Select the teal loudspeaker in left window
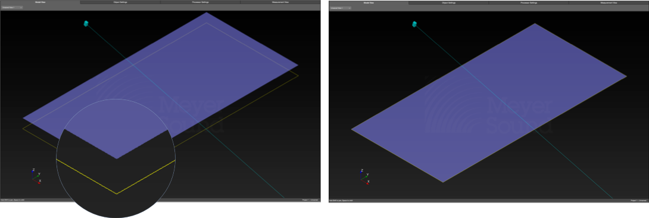The image size is (649, 218). 86,24
